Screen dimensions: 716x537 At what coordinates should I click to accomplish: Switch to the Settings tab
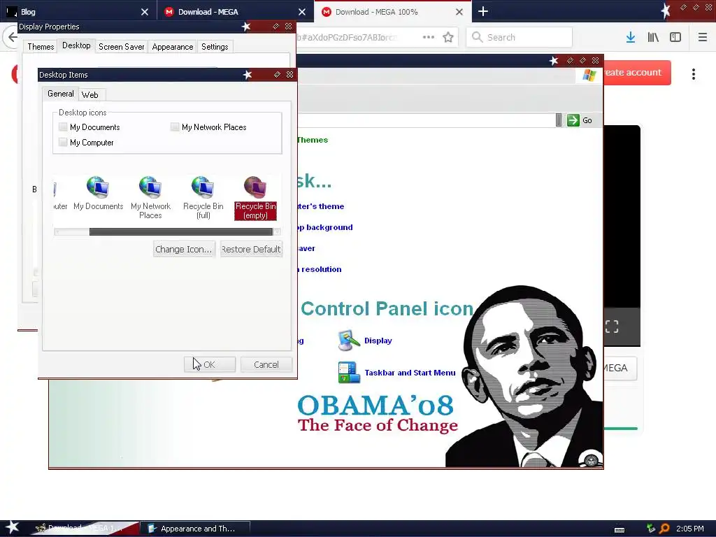tap(215, 47)
